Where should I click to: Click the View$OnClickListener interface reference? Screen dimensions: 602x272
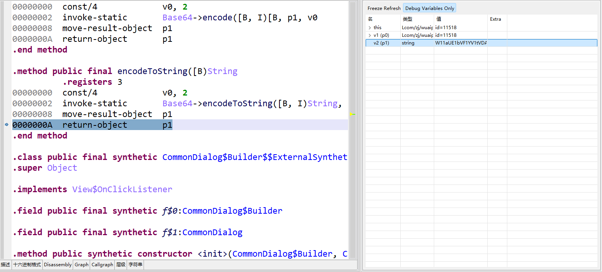(x=122, y=190)
